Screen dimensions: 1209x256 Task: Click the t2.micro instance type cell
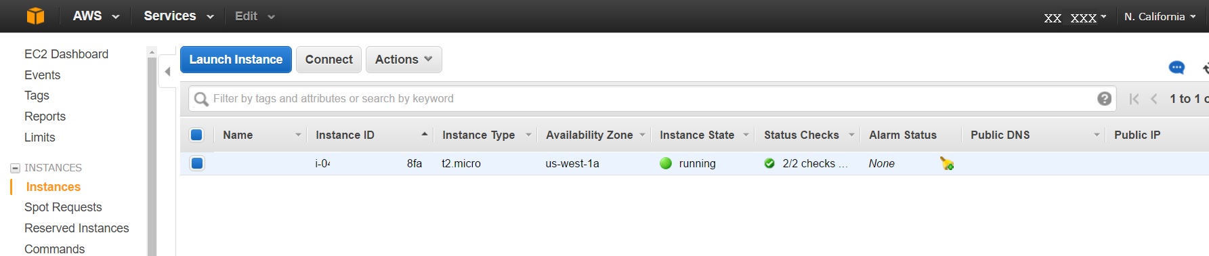(461, 163)
